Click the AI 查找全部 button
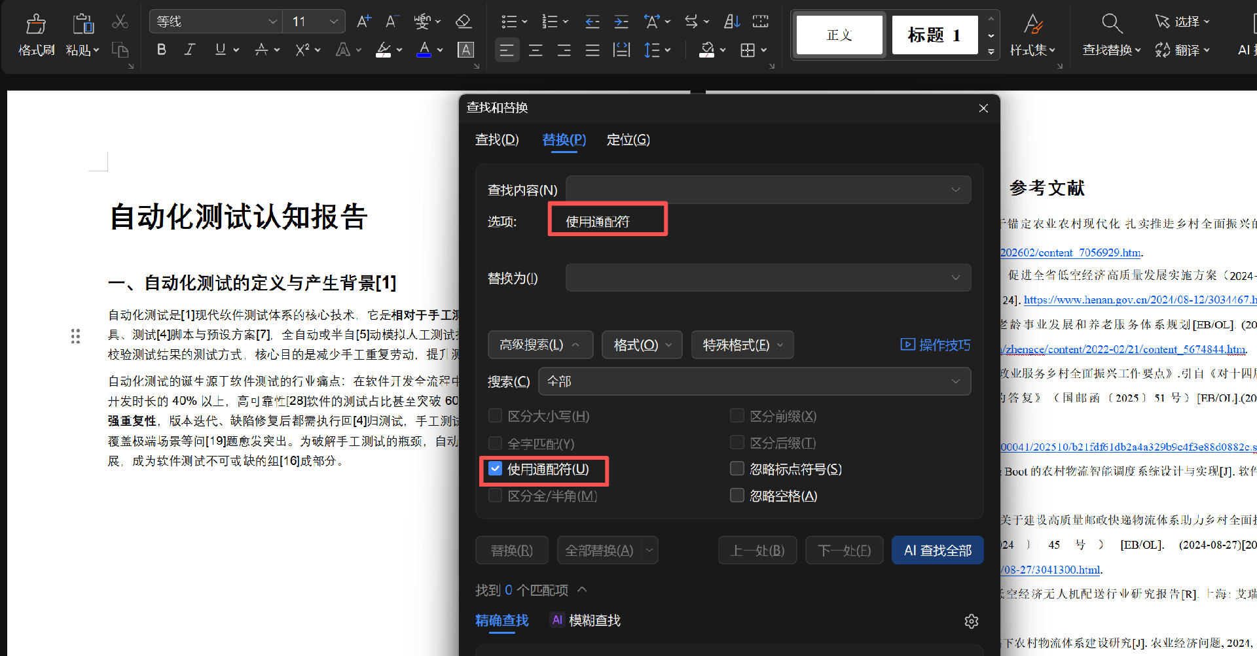 [938, 551]
